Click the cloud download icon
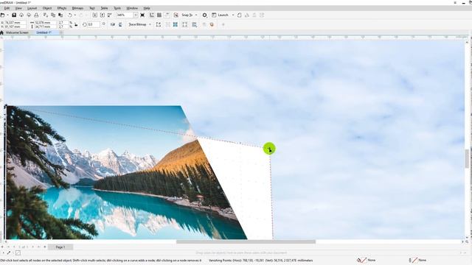 point(21,15)
